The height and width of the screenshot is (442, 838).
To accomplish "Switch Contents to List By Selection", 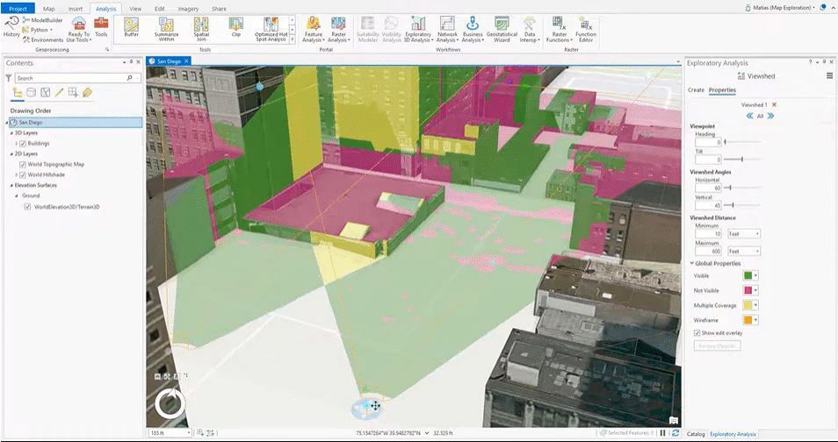I will 46,93.
